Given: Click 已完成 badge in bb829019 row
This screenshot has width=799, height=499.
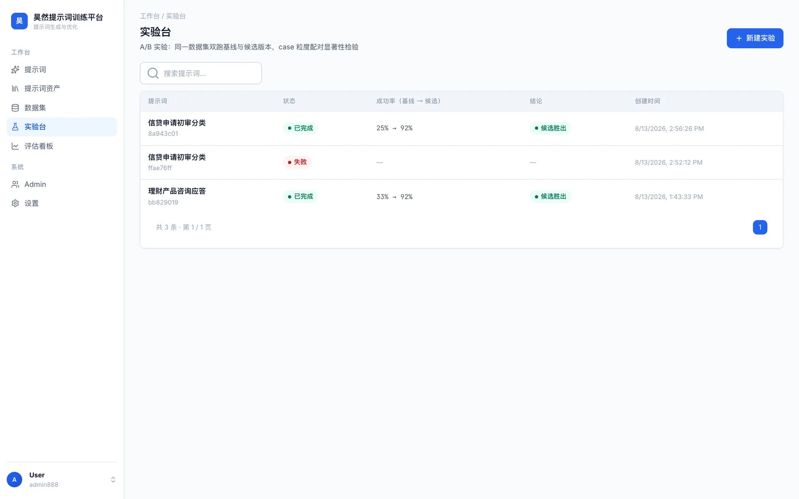Looking at the screenshot, I should (x=300, y=196).
